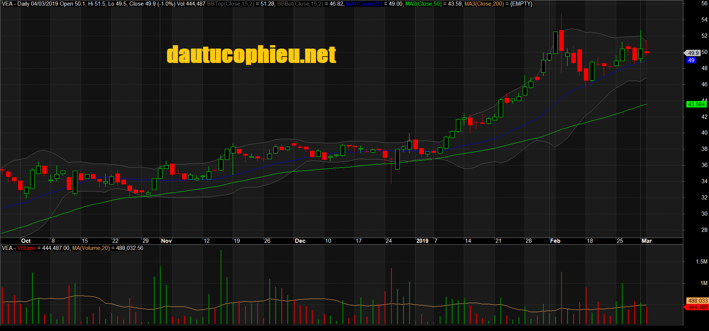Click the 49.9 last price tag
This screenshot has width=709, height=331.
point(693,53)
